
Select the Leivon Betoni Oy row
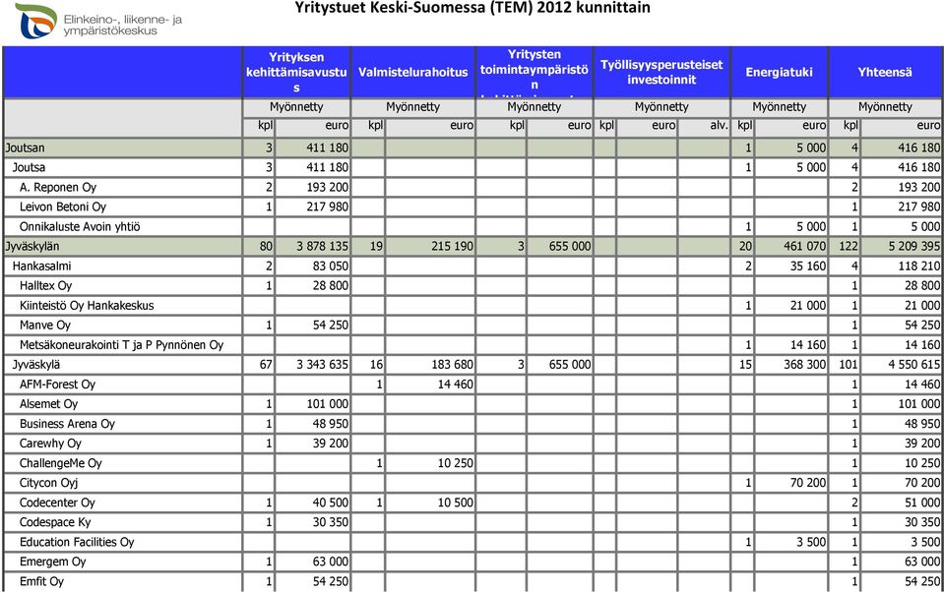(x=472, y=207)
